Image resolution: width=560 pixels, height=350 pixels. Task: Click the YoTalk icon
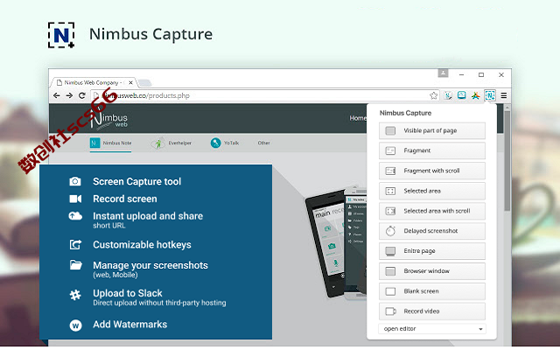(215, 143)
